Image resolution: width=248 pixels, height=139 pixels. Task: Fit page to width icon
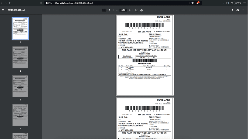(x=137, y=10)
